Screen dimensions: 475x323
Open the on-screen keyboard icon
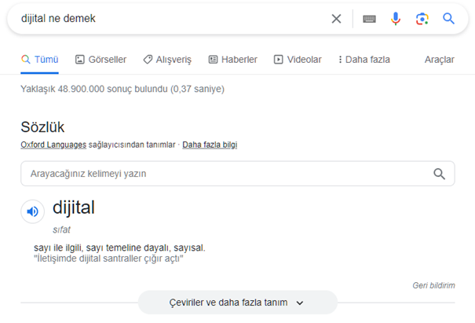point(369,19)
